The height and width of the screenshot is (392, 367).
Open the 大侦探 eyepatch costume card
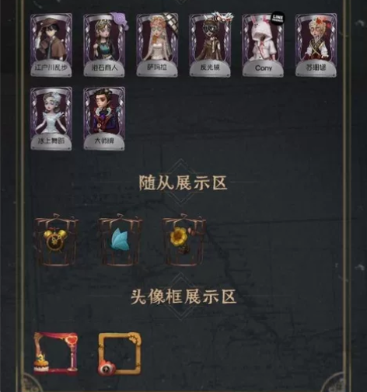tap(104, 119)
